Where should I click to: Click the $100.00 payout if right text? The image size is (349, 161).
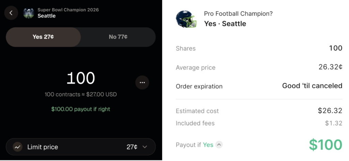81,109
